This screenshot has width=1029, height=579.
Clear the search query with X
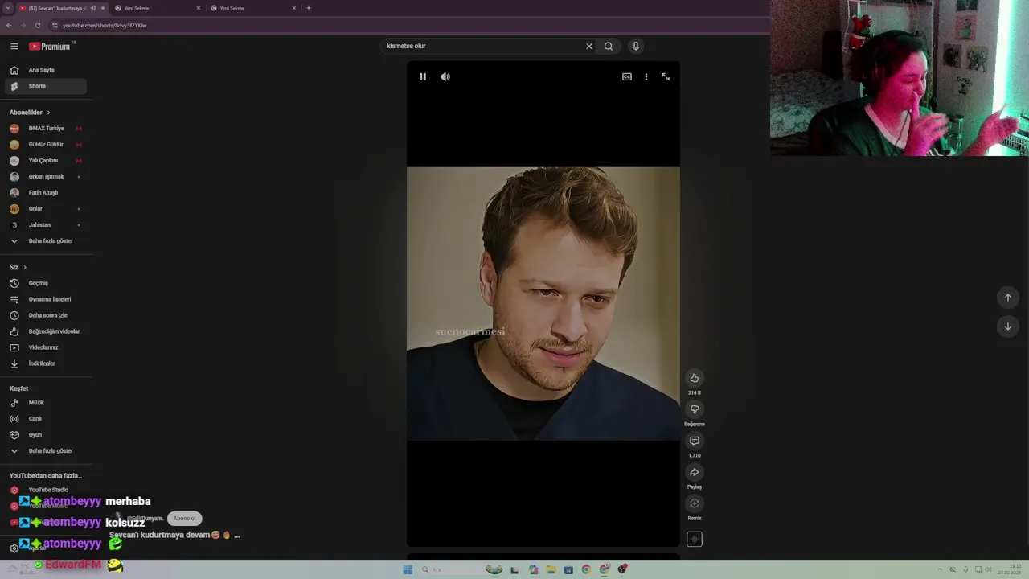coord(589,47)
